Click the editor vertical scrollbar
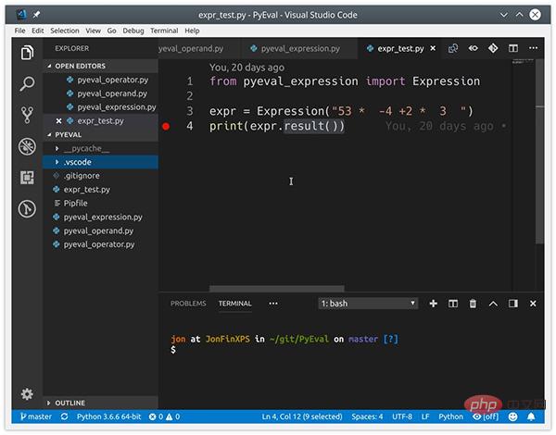The width and height of the screenshot is (556, 435). tap(539, 153)
